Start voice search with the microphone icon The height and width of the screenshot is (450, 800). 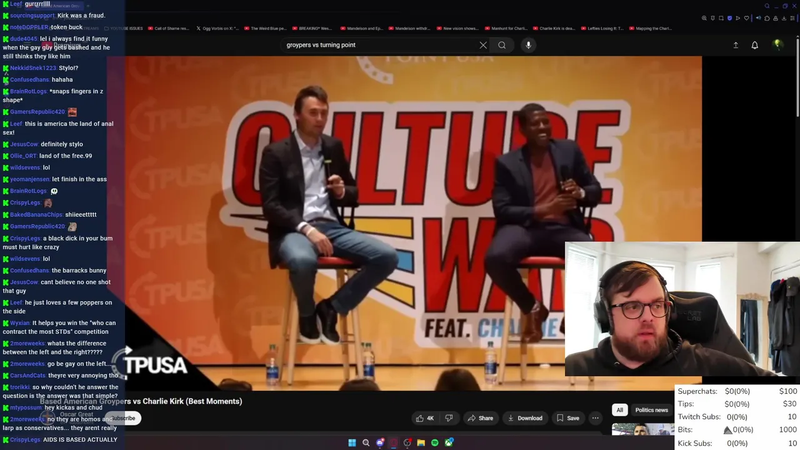[x=528, y=45]
